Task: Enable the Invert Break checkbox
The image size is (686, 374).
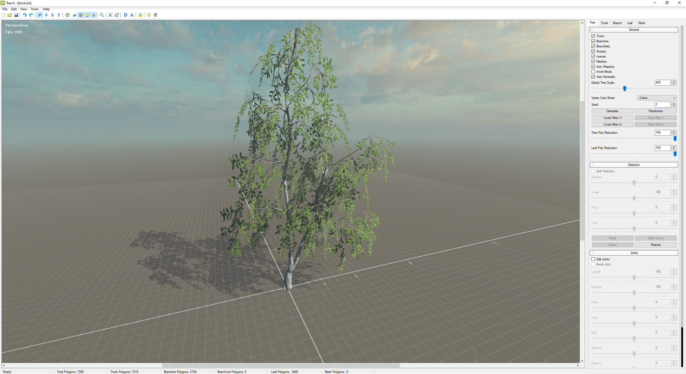Action: (x=593, y=72)
